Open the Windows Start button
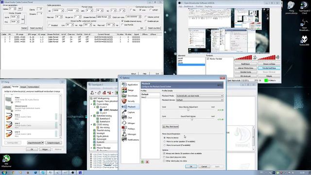 click(4, 173)
